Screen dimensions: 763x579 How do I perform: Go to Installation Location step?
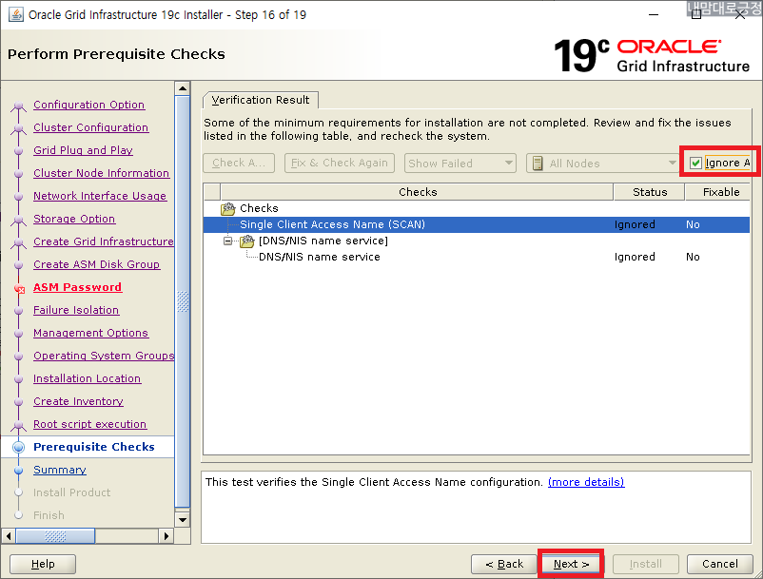pyautogui.click(x=88, y=378)
